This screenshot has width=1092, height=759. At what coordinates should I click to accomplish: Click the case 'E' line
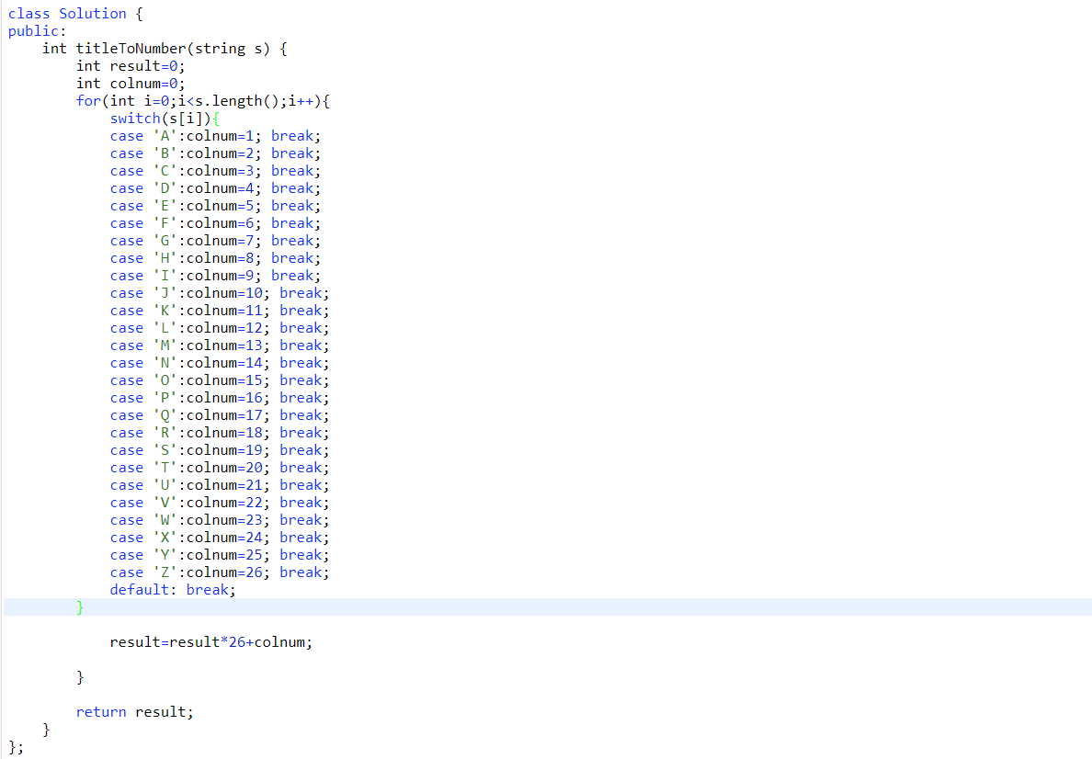point(215,206)
